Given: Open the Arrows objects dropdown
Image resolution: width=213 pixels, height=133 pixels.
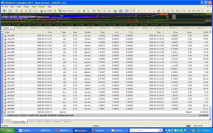Looking at the screenshot, I should pos(178,11).
